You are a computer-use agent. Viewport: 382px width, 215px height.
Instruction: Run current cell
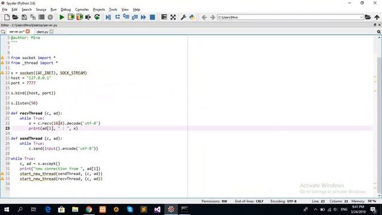[71, 17]
